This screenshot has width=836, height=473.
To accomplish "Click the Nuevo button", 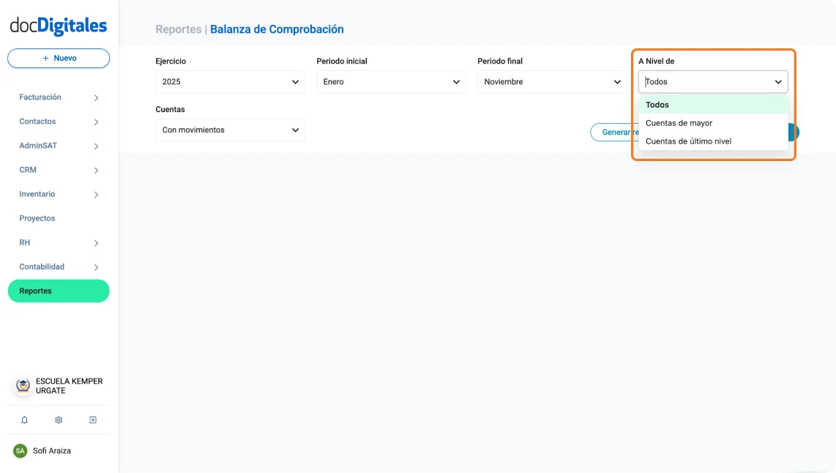I will click(x=58, y=58).
